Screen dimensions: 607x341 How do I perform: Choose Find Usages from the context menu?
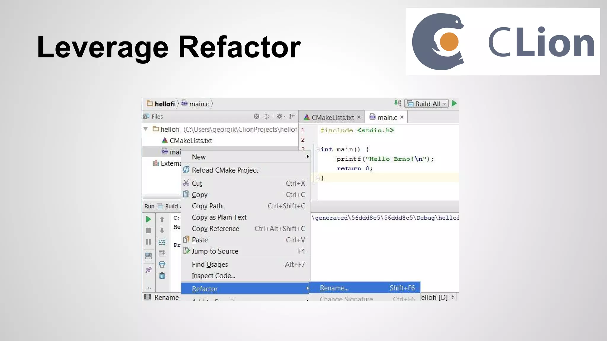coord(246,264)
